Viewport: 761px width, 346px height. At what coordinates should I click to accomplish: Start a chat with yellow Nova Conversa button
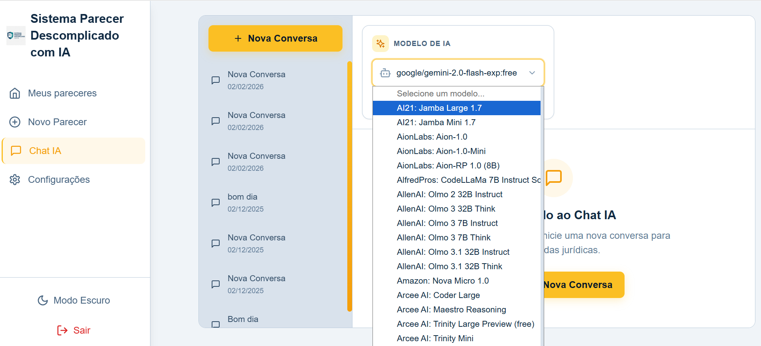click(x=275, y=38)
